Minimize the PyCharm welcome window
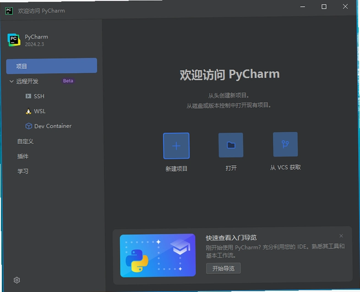This screenshot has width=360, height=292. pos(303,7)
